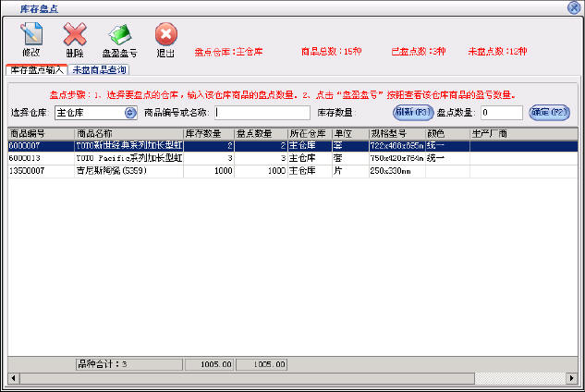Image resolution: width=585 pixels, height=392 pixels.
Task: Click the 删除 (Delete) red X icon
Action: (75, 37)
